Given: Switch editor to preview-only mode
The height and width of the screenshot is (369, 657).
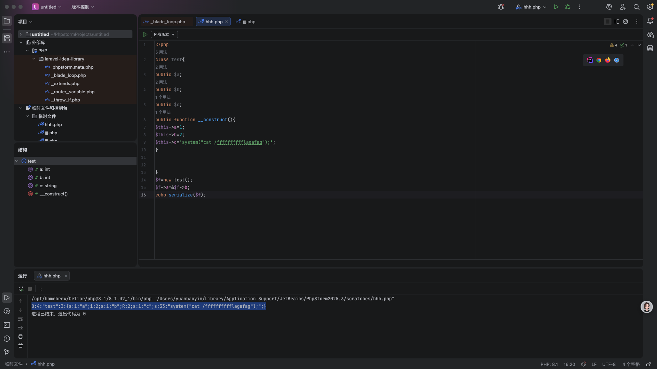Looking at the screenshot, I should (626, 22).
